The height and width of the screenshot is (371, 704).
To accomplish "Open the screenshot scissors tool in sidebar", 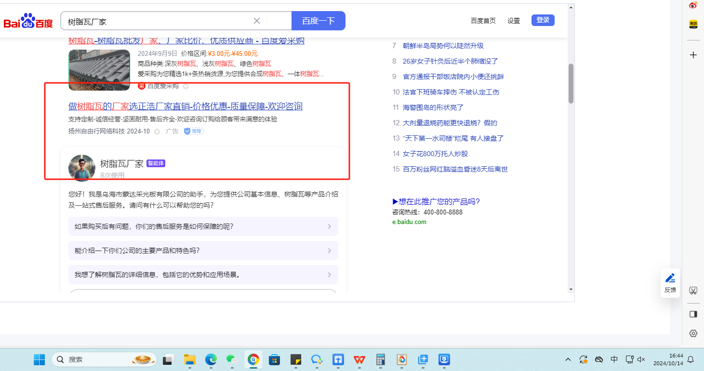I will (693, 291).
